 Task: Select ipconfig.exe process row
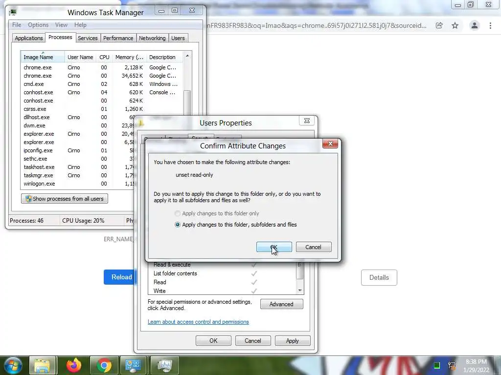pos(78,150)
